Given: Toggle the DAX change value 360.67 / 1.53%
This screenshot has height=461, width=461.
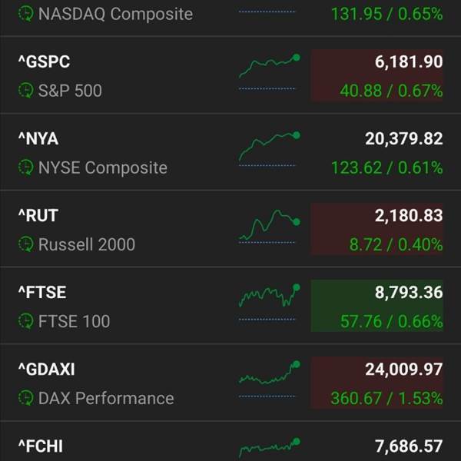Looking at the screenshot, I should coord(386,398).
